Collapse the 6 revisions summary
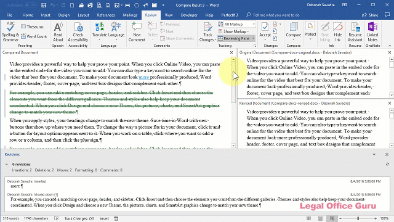Screen dimensions: 394x222 point(7,165)
